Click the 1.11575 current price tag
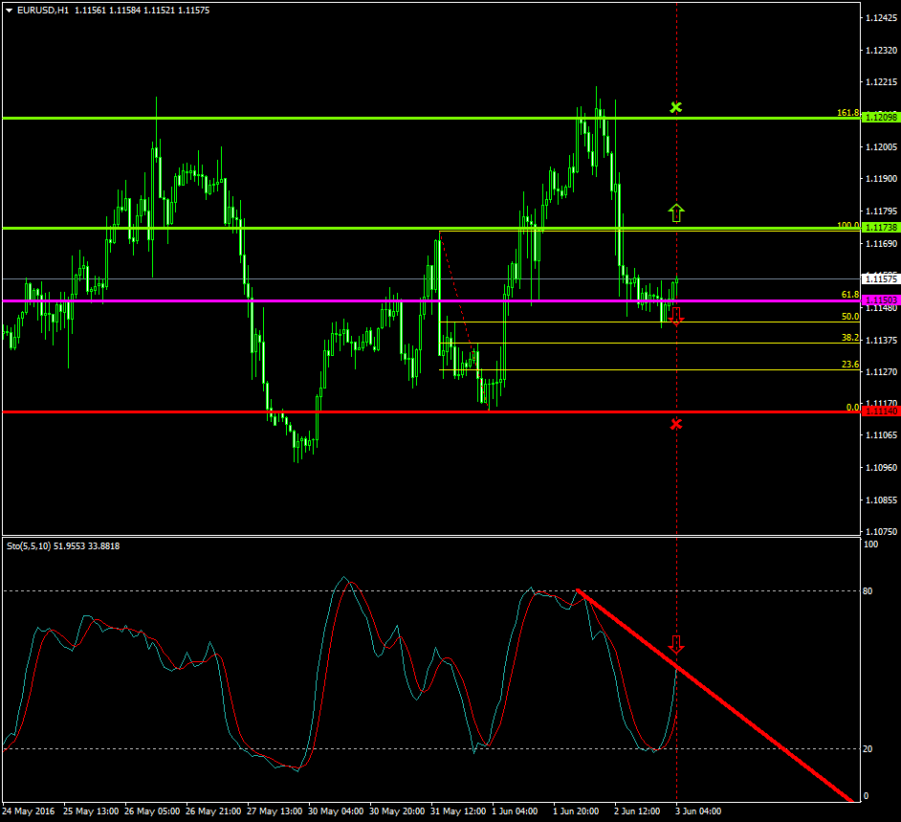901x822 pixels. [x=873, y=278]
